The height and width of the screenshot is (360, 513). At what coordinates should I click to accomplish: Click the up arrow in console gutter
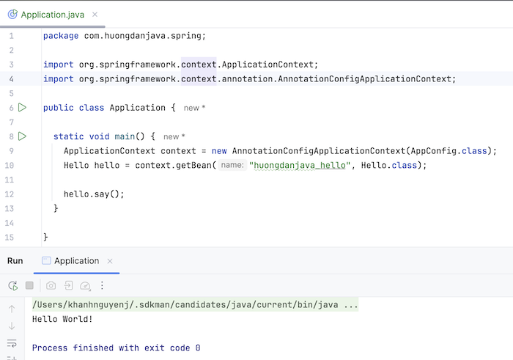click(x=12, y=309)
